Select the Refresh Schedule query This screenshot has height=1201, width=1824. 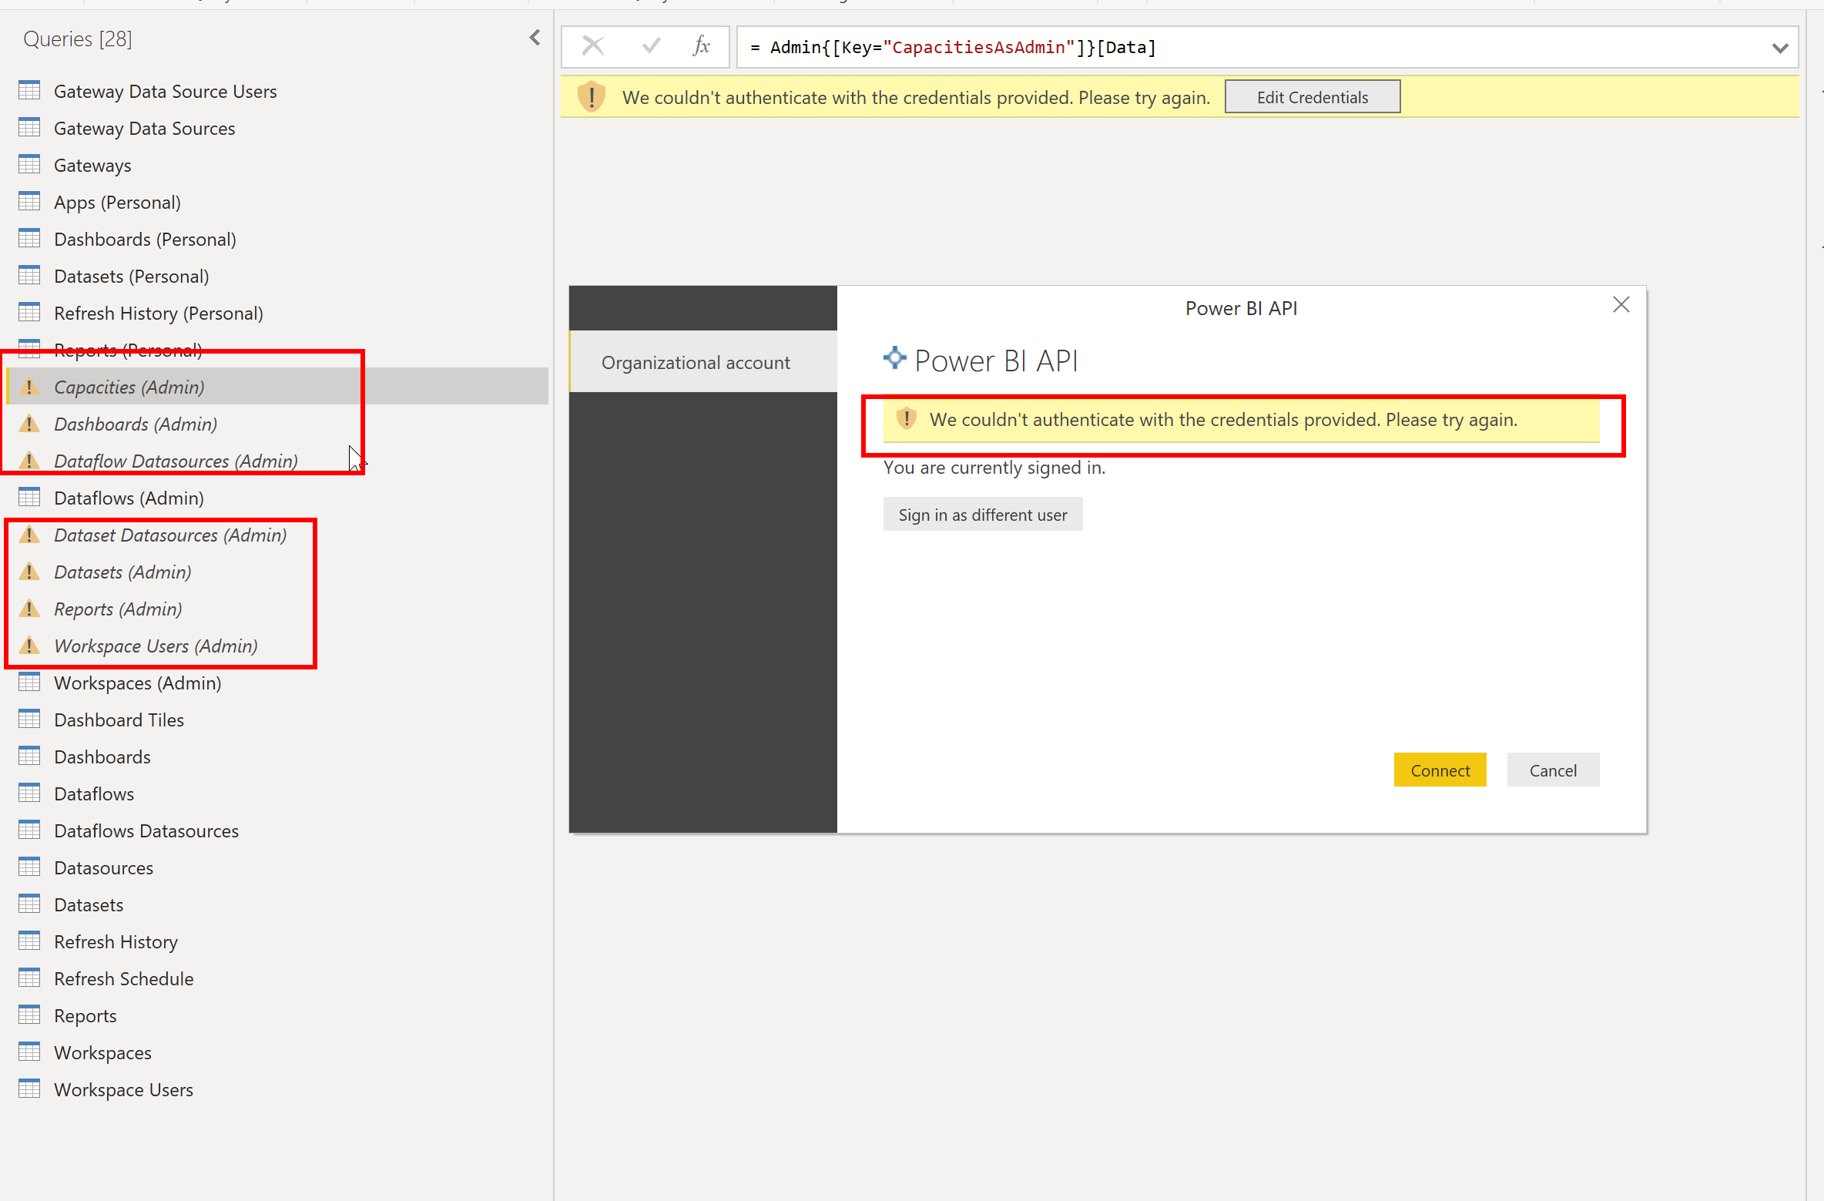[123, 978]
